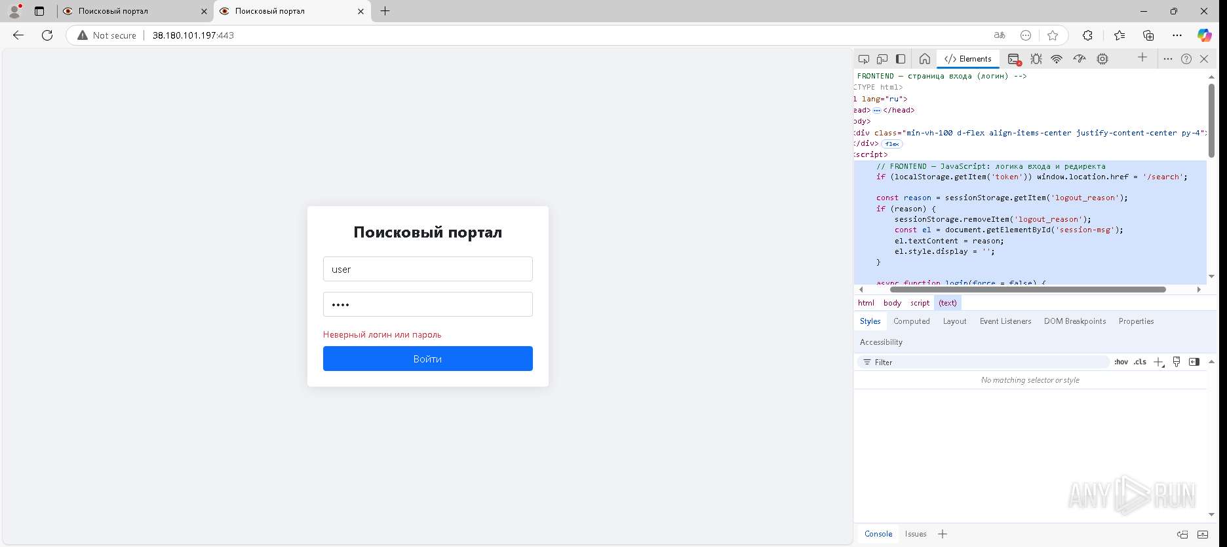Screen dimensions: 1227x547
Task: Refresh the current page
Action: [x=47, y=35]
